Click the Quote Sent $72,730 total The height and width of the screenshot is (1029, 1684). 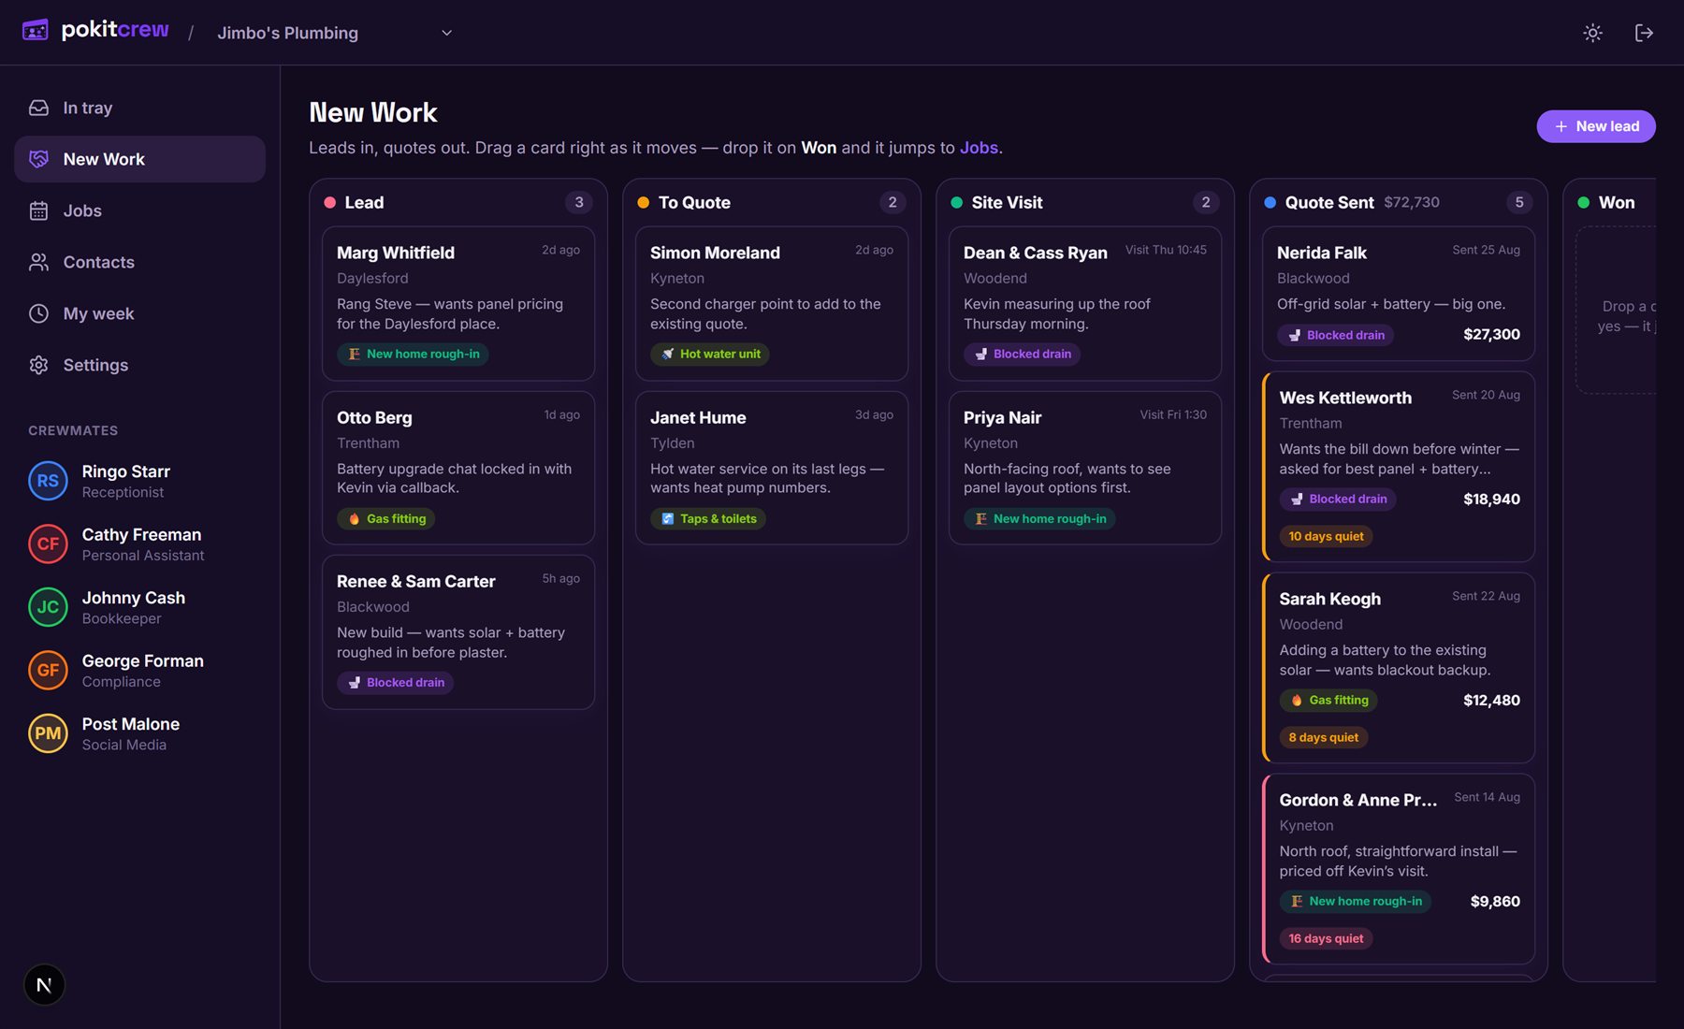coord(1412,202)
